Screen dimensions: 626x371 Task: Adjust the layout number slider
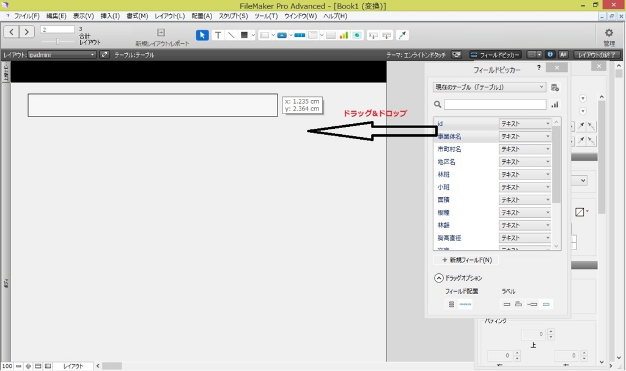tap(57, 41)
